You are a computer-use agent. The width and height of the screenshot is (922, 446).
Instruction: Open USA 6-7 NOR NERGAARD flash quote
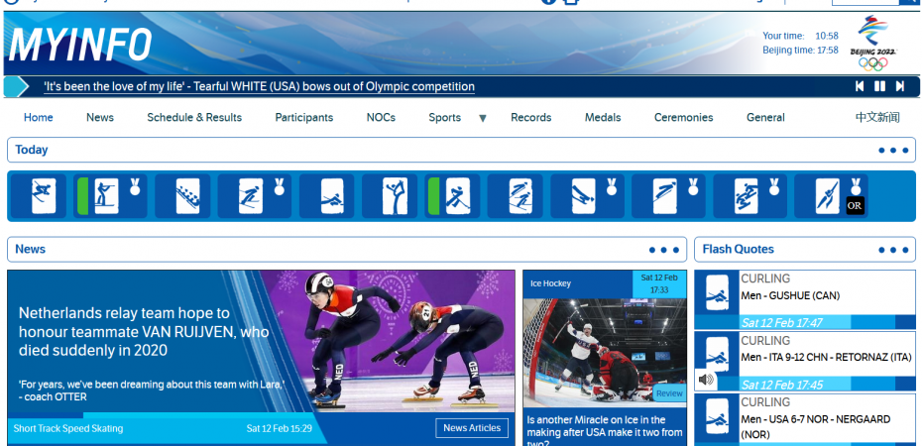(816, 426)
